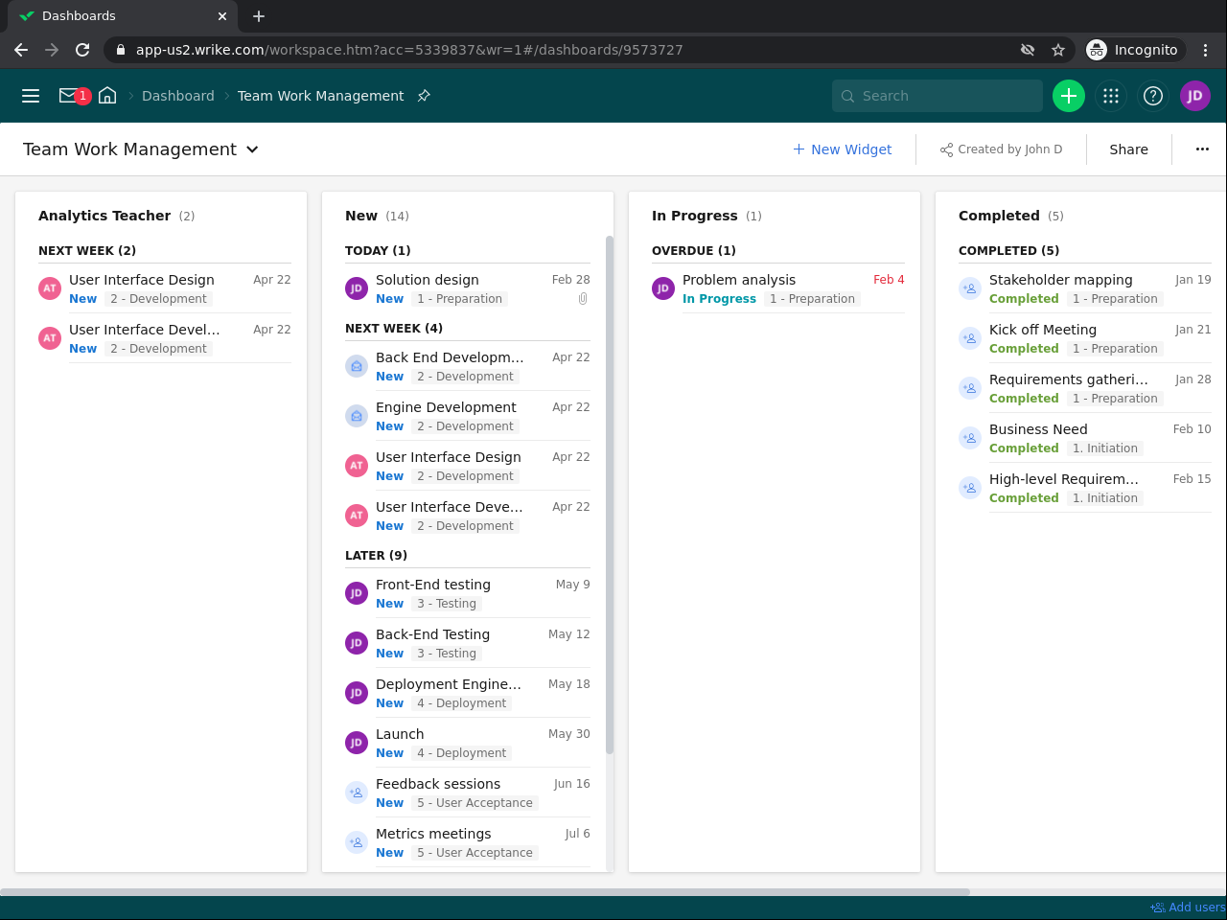Reload the page in the browser
This screenshot has height=920, width=1227.
pyautogui.click(x=82, y=50)
